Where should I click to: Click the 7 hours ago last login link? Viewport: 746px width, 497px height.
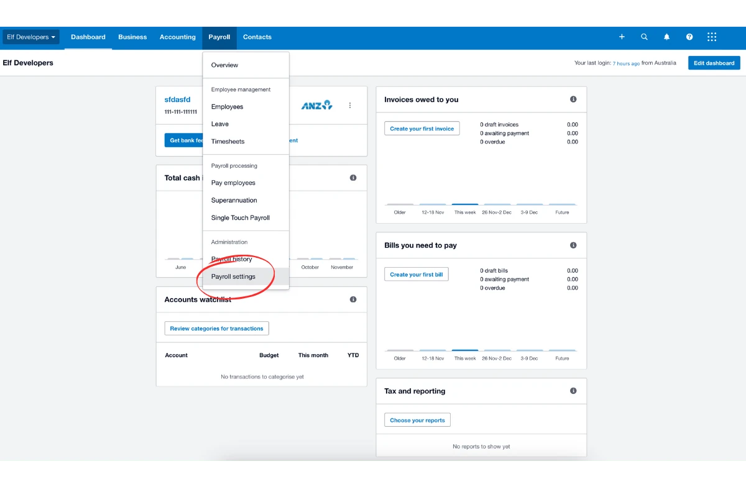coord(626,63)
